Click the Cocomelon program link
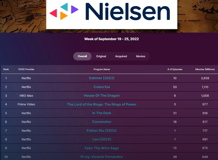This screenshot has height=160, width=218. 101,122
